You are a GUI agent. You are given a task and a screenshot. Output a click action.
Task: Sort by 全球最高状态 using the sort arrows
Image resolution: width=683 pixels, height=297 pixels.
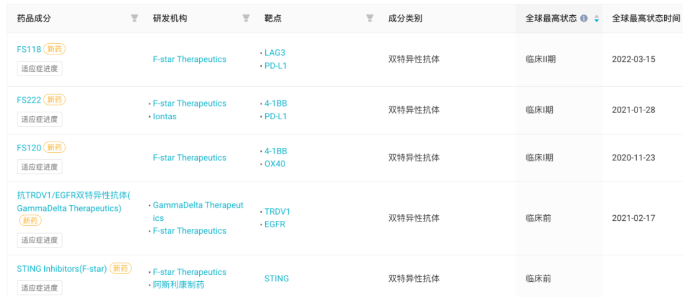click(x=596, y=19)
